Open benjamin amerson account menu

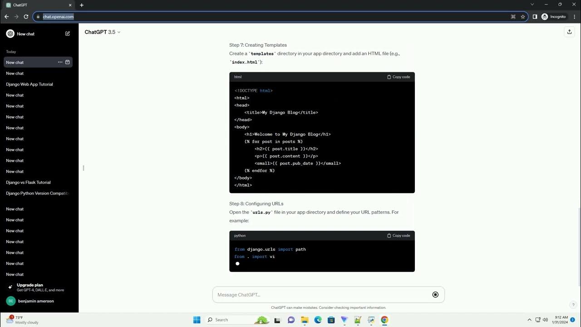coord(39,301)
